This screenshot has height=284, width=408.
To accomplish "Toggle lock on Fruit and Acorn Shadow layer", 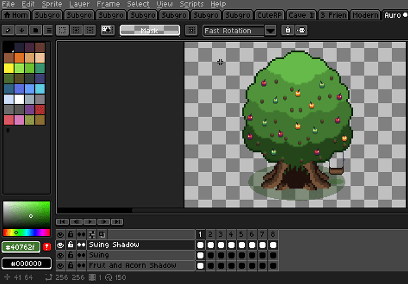I will point(70,266).
